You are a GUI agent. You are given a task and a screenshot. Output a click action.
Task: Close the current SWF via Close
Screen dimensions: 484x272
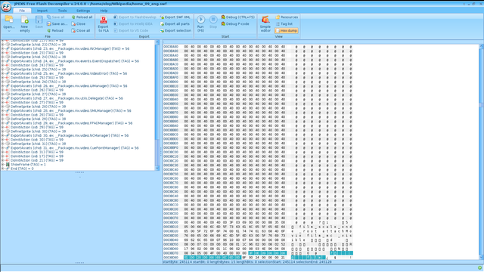[x=79, y=23]
